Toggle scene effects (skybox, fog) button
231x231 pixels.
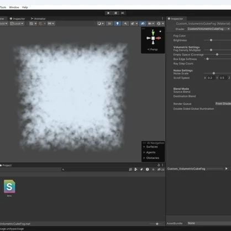(133, 24)
